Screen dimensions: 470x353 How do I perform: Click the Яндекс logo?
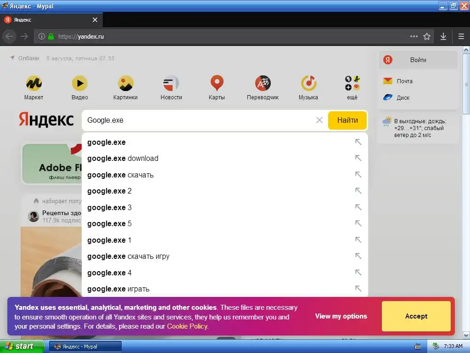46,120
